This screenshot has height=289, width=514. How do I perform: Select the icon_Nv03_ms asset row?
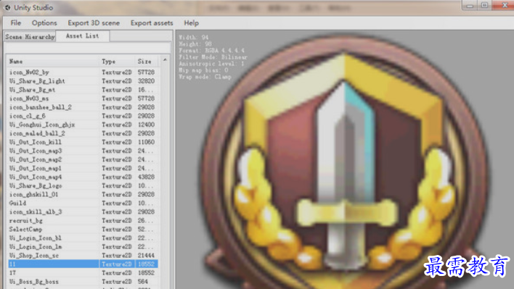[83, 99]
